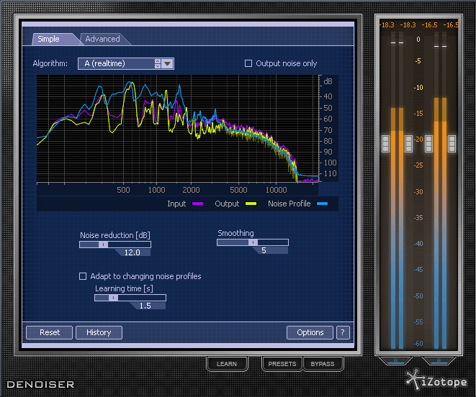Click the iZotope logo
The image size is (476, 397).
pos(436,380)
